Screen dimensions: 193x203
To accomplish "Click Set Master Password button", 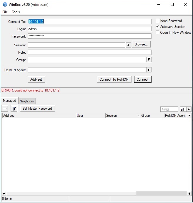I will [37, 109].
